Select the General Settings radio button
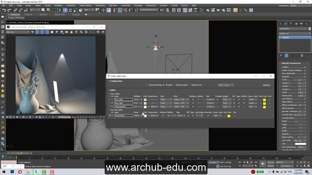Viewport: 312px width, 175px height. click(147, 85)
